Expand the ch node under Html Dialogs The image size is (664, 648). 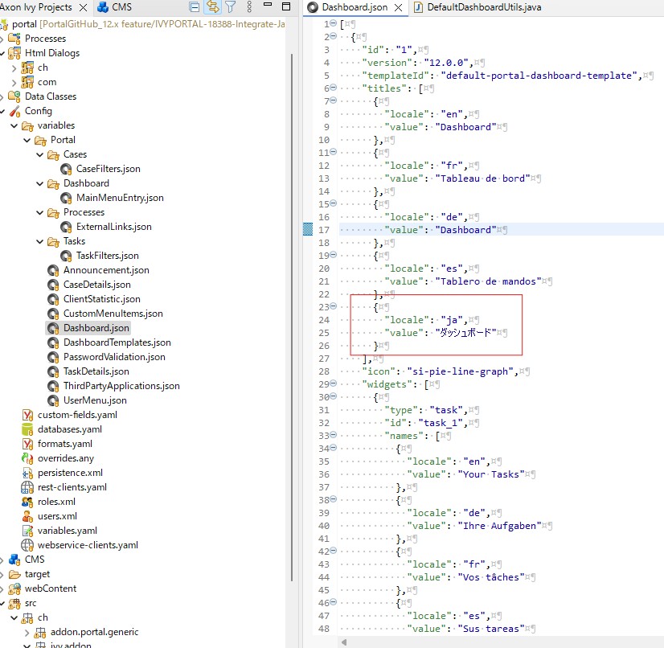(x=16, y=67)
